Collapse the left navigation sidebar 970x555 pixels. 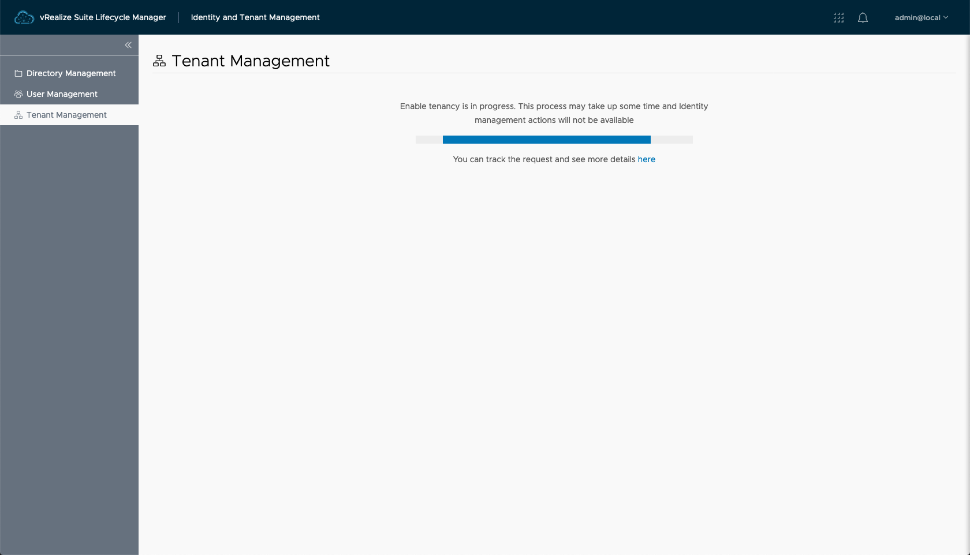click(x=128, y=45)
